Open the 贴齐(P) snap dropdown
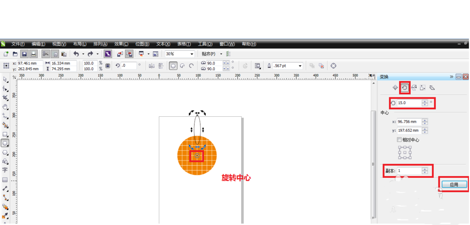Viewport: 470px width, 225px height. click(x=221, y=54)
